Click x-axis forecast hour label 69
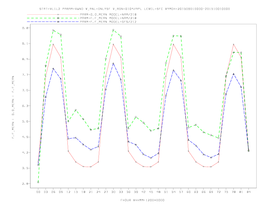 (211, 192)
